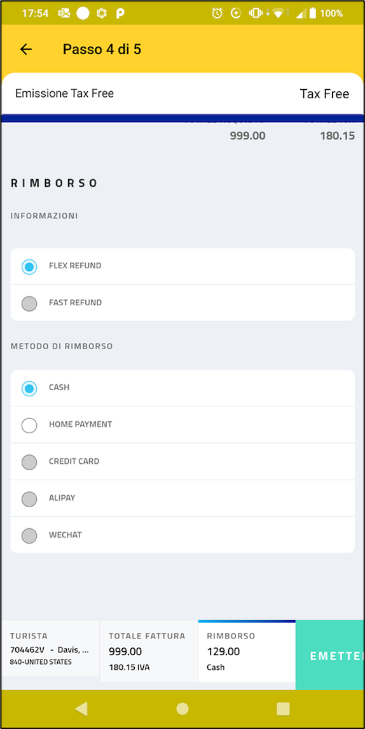Choose Credit Card refund method

[x=182, y=461]
